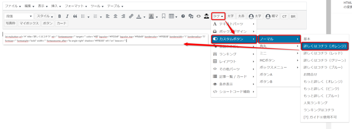Open the フォーマット menu
The width and height of the screenshot is (352, 129).
tap(76, 6)
